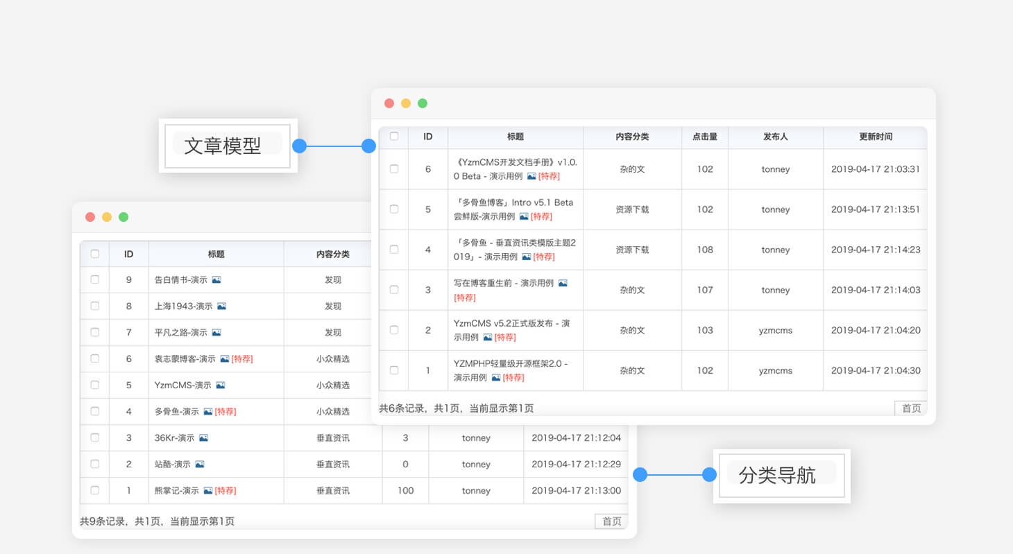The image size is (1013, 554).
Task: Tick checkbox for ID 6 YzmCMS开发文档手册 row
Action: [394, 169]
